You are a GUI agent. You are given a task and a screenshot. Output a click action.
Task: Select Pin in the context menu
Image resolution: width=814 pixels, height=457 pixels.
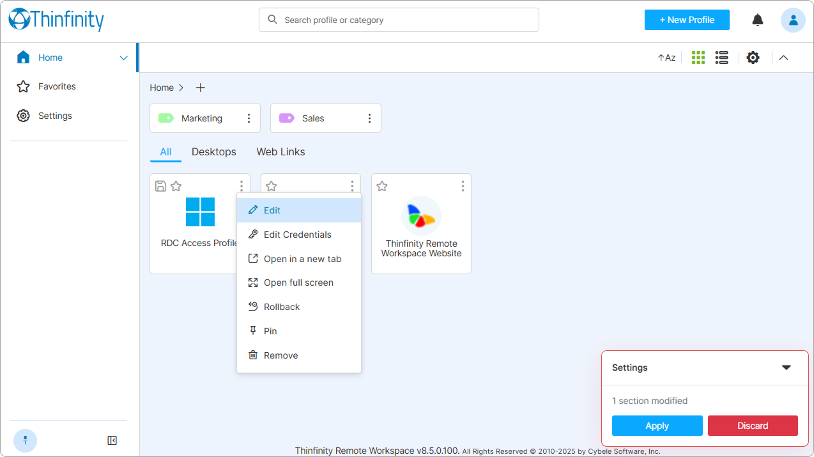[x=299, y=331]
